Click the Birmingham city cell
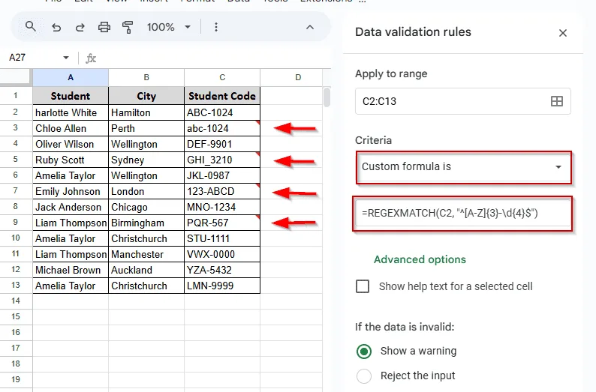 (x=146, y=223)
